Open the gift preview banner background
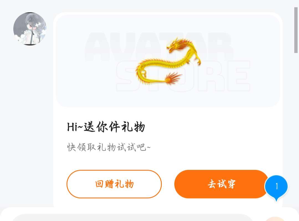The width and height of the screenshot is (299, 221). point(168,61)
